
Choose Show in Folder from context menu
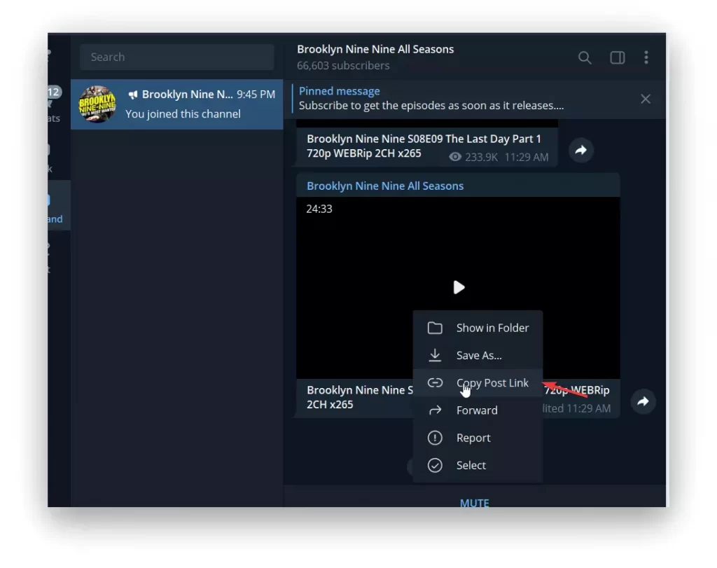(x=478, y=328)
